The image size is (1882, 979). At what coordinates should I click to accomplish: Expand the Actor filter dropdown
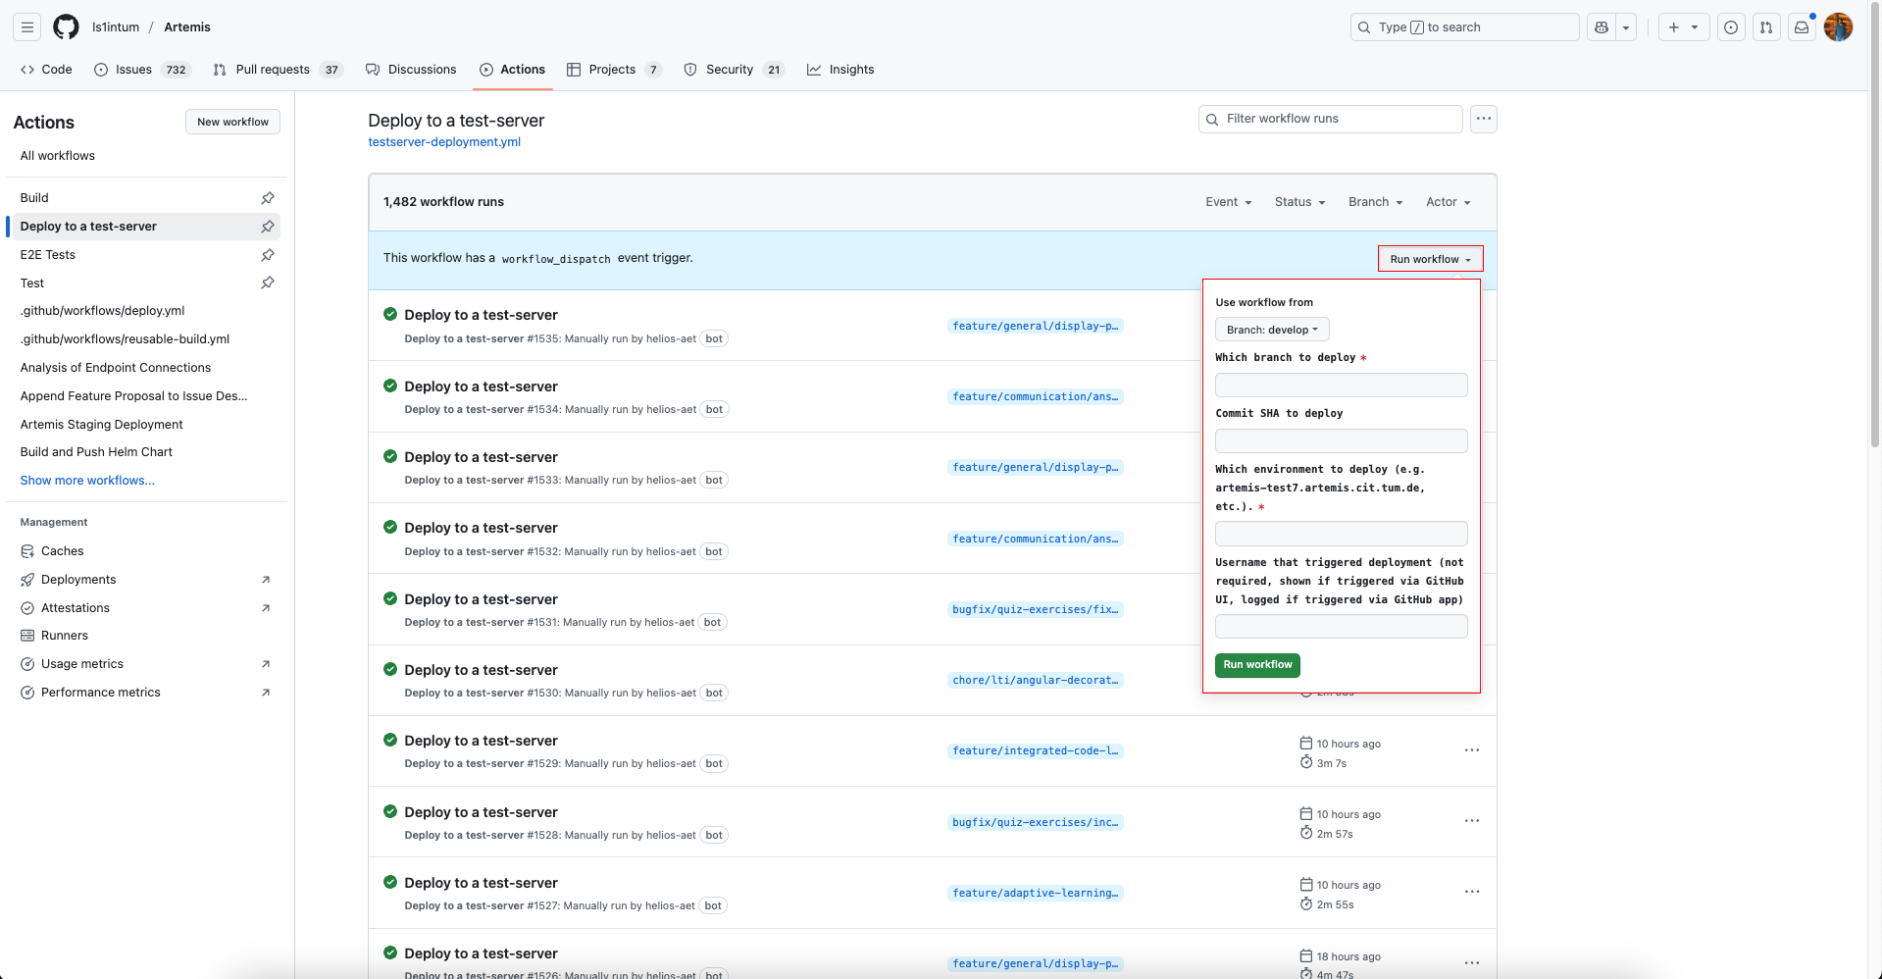click(1449, 202)
